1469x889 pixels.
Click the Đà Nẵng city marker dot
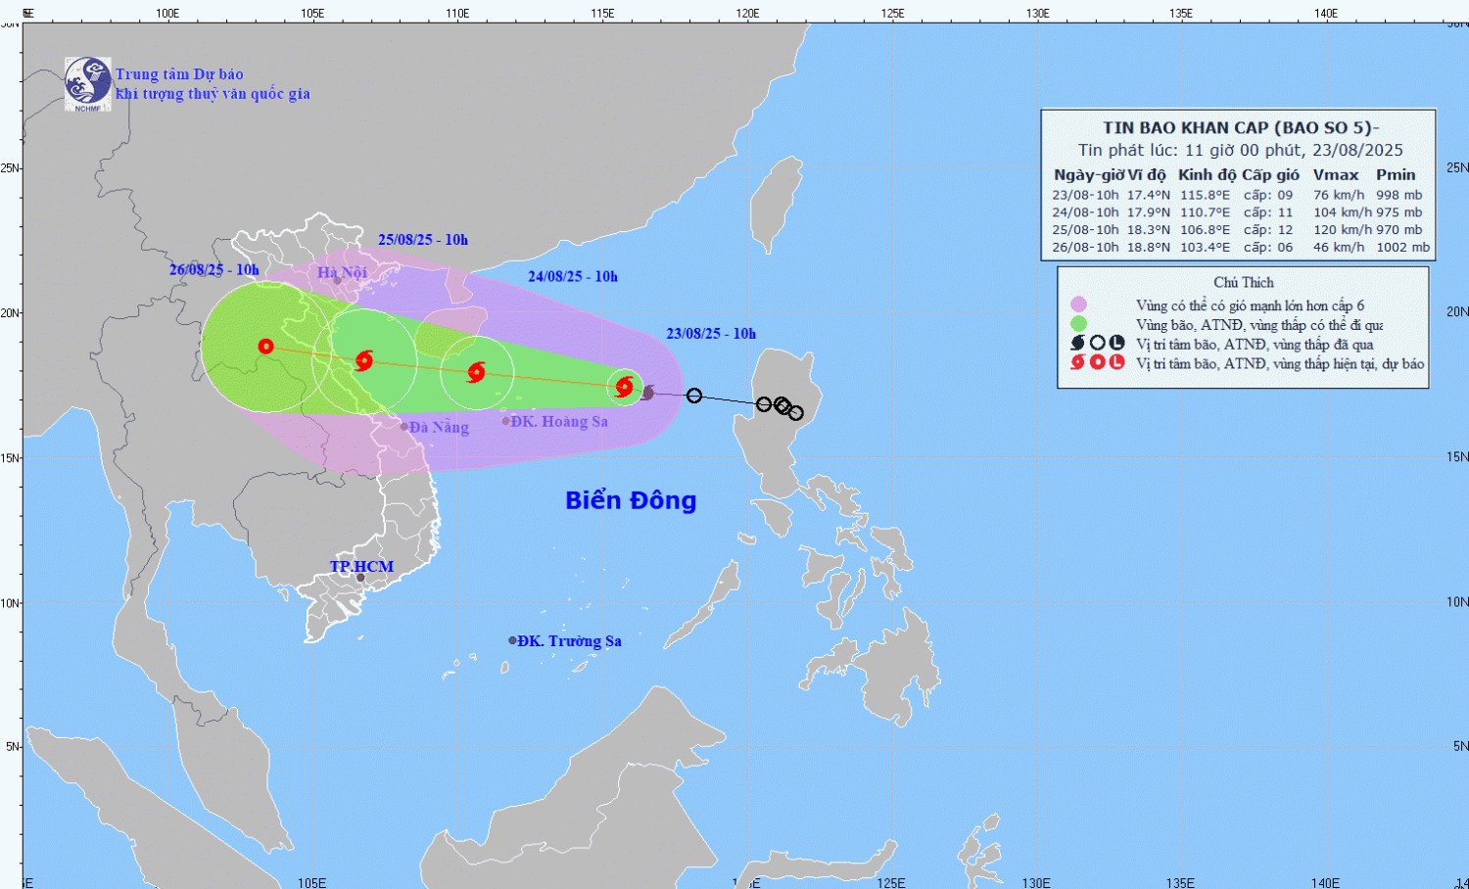(404, 427)
